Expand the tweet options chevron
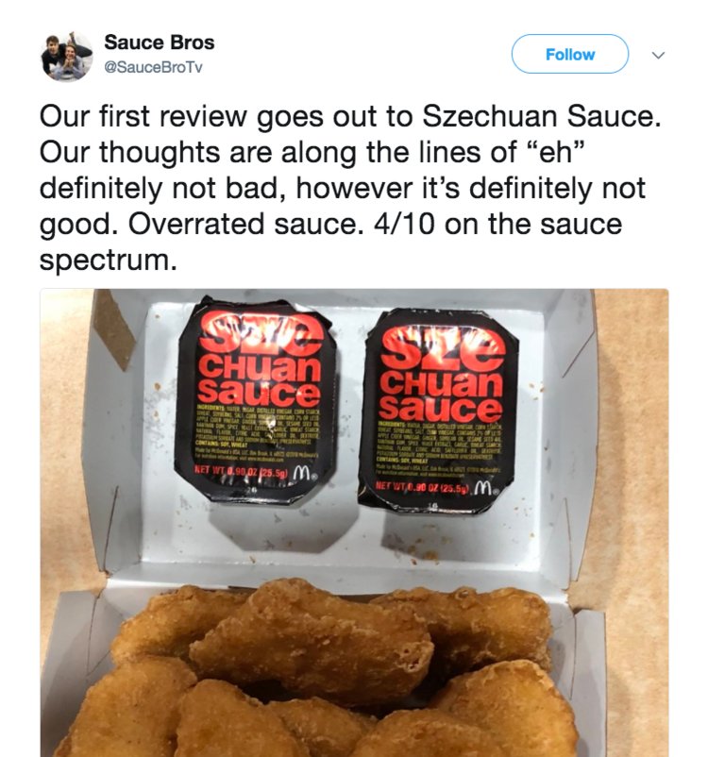This screenshot has width=708, height=757. (x=658, y=55)
